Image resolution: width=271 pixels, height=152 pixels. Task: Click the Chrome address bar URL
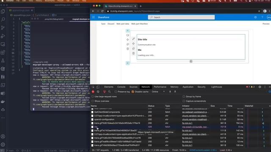coord(135,11)
